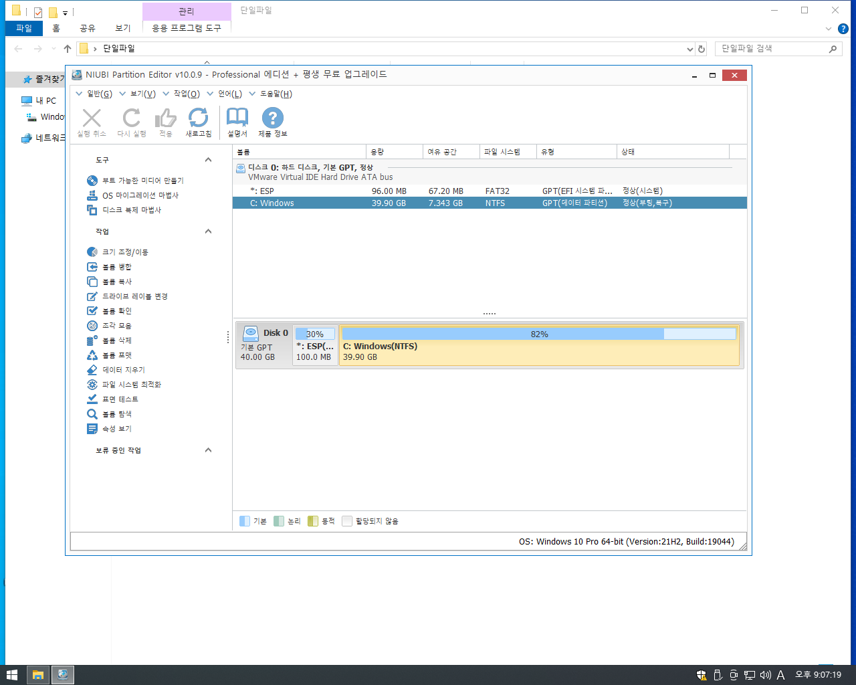Image resolution: width=856 pixels, height=685 pixels.
Task: Click the volume speaker tray icon
Action: click(x=766, y=675)
